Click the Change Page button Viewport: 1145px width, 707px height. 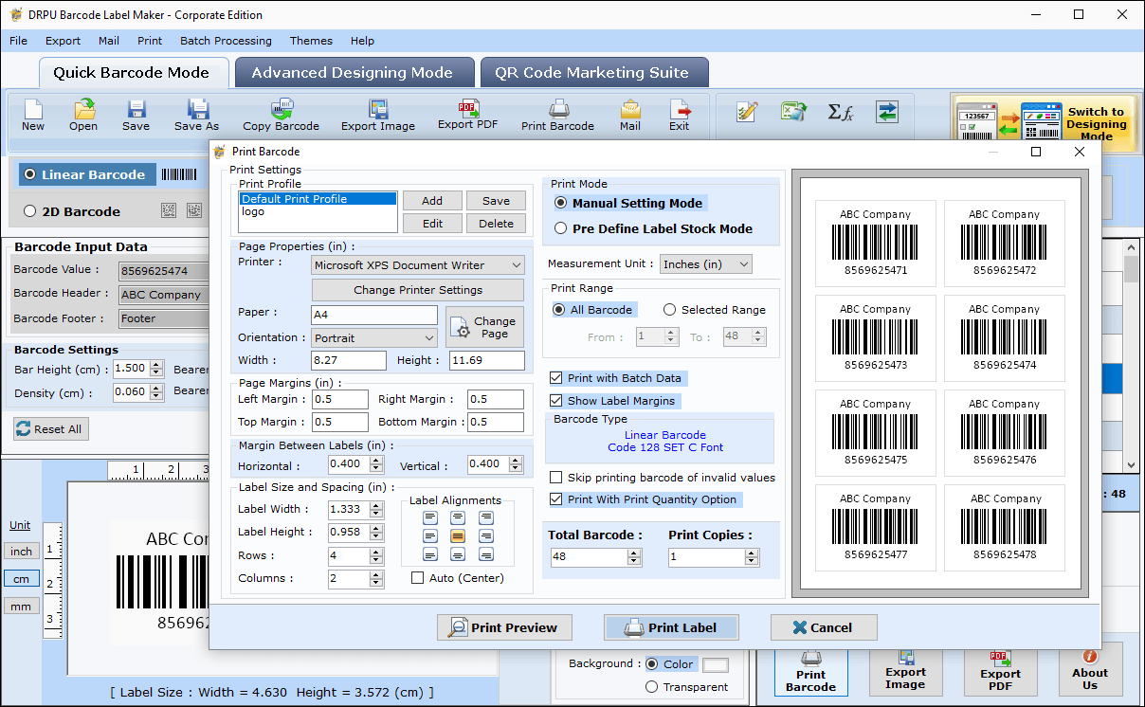485,327
